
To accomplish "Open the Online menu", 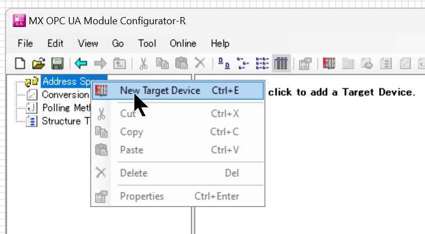I will pyautogui.click(x=183, y=43).
